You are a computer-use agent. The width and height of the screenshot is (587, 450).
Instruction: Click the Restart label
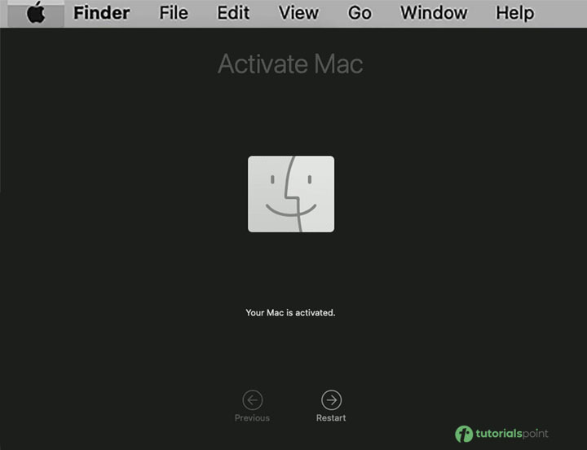(331, 418)
